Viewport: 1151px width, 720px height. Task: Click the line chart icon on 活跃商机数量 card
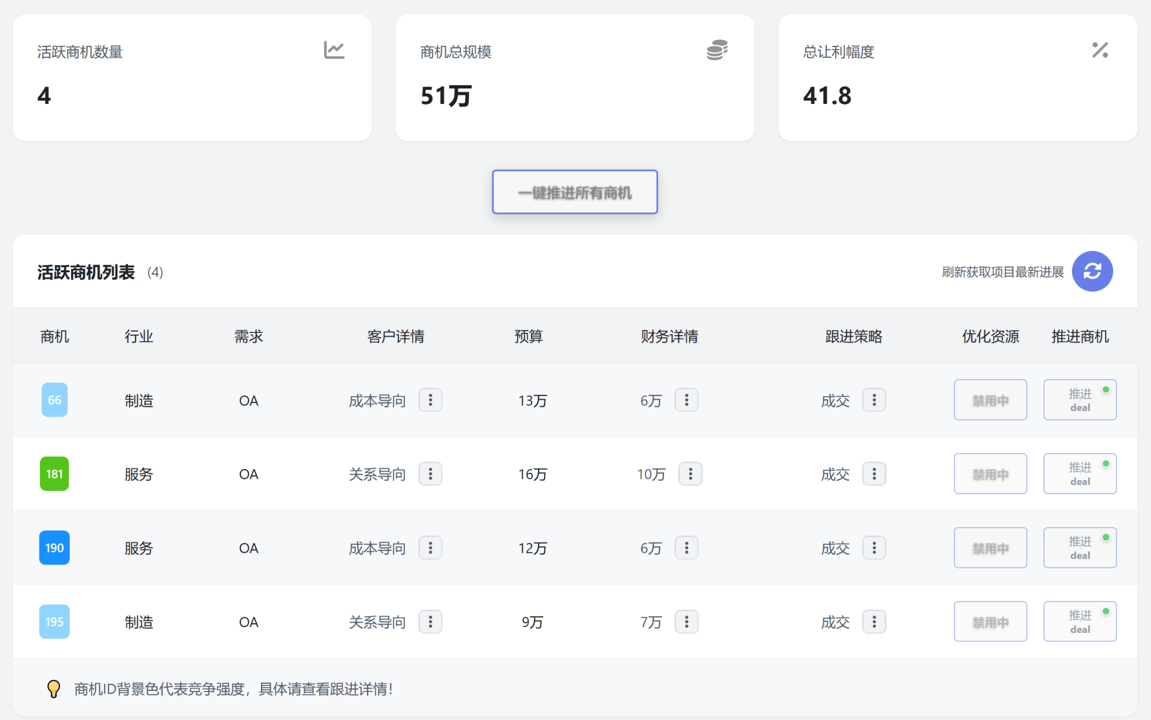334,50
